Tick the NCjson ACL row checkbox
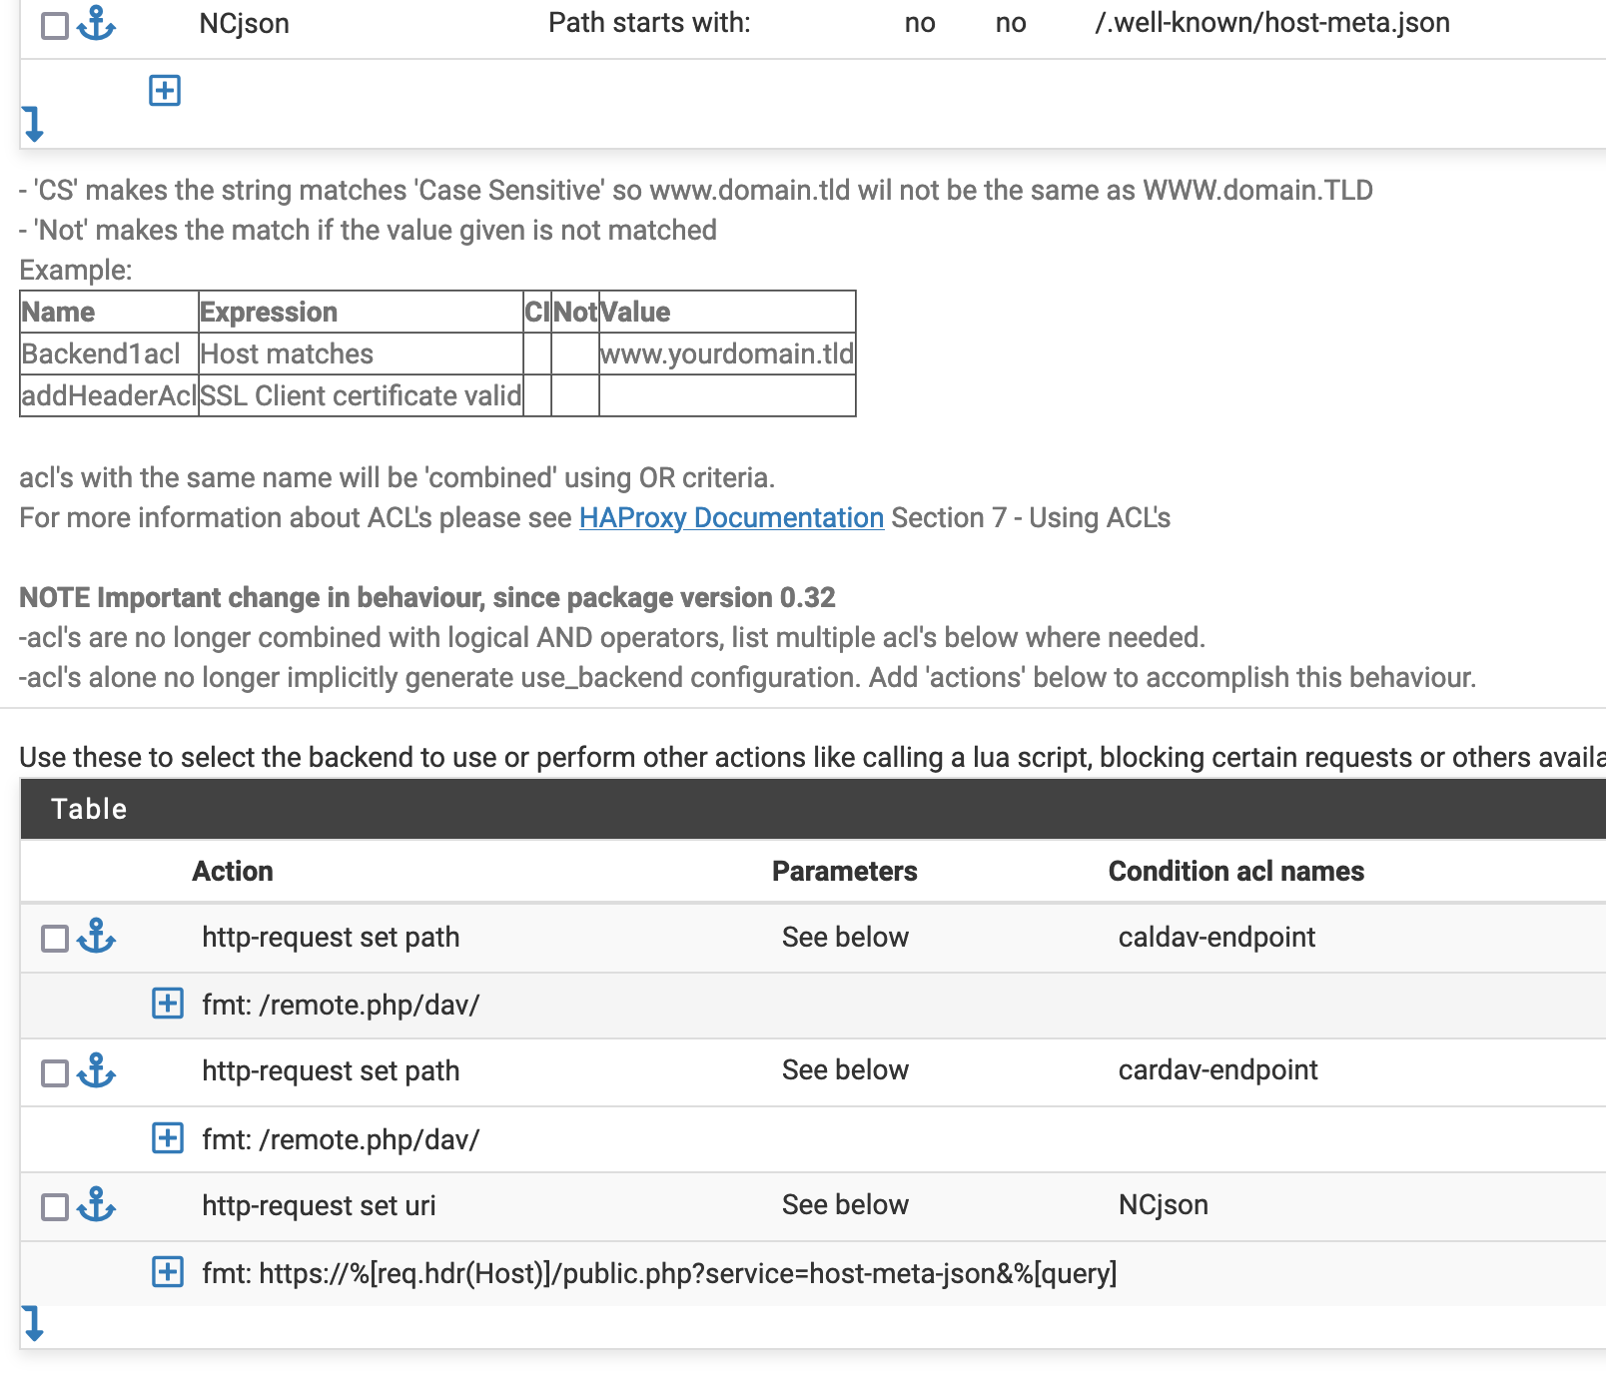The height and width of the screenshot is (1374, 1606). pyautogui.click(x=55, y=25)
